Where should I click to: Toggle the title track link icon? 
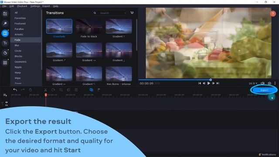pyautogui.click(x=7, y=105)
